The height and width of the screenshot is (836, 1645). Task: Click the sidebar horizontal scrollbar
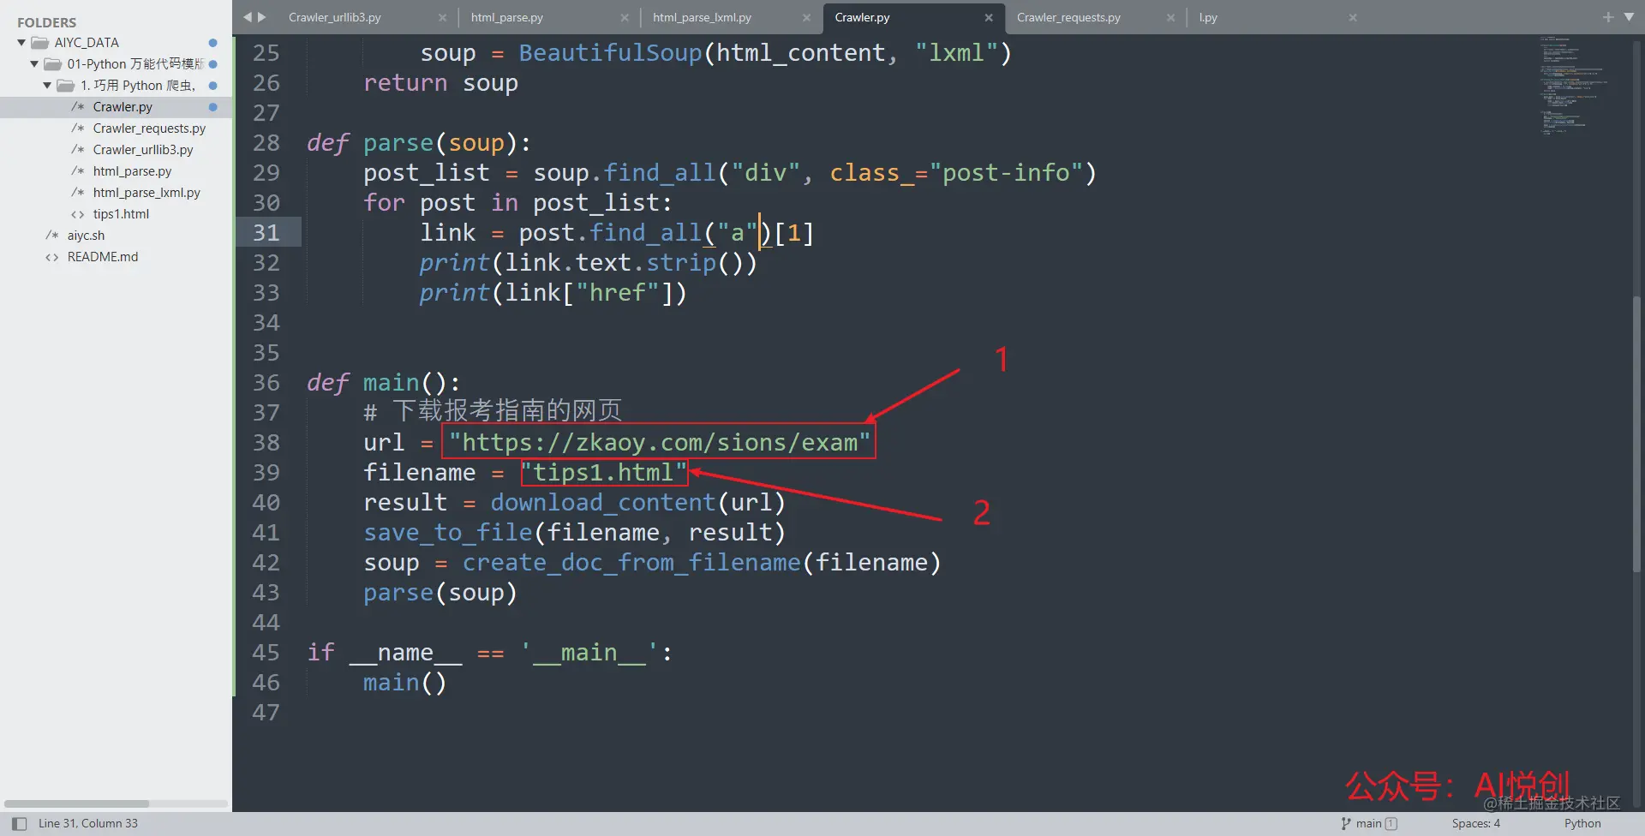(77, 803)
